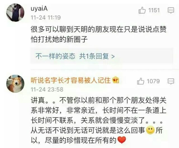Open username uyaiA profile link

point(39,9)
